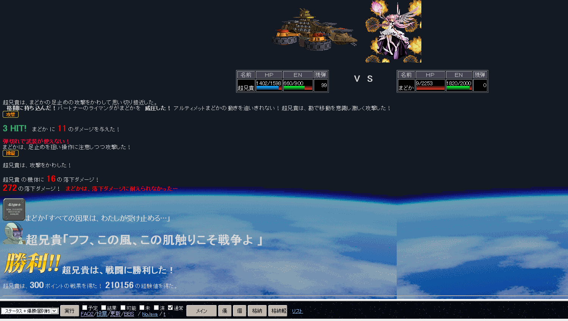
Task: Click the 超兄貴 name cell
Action: click(246, 85)
